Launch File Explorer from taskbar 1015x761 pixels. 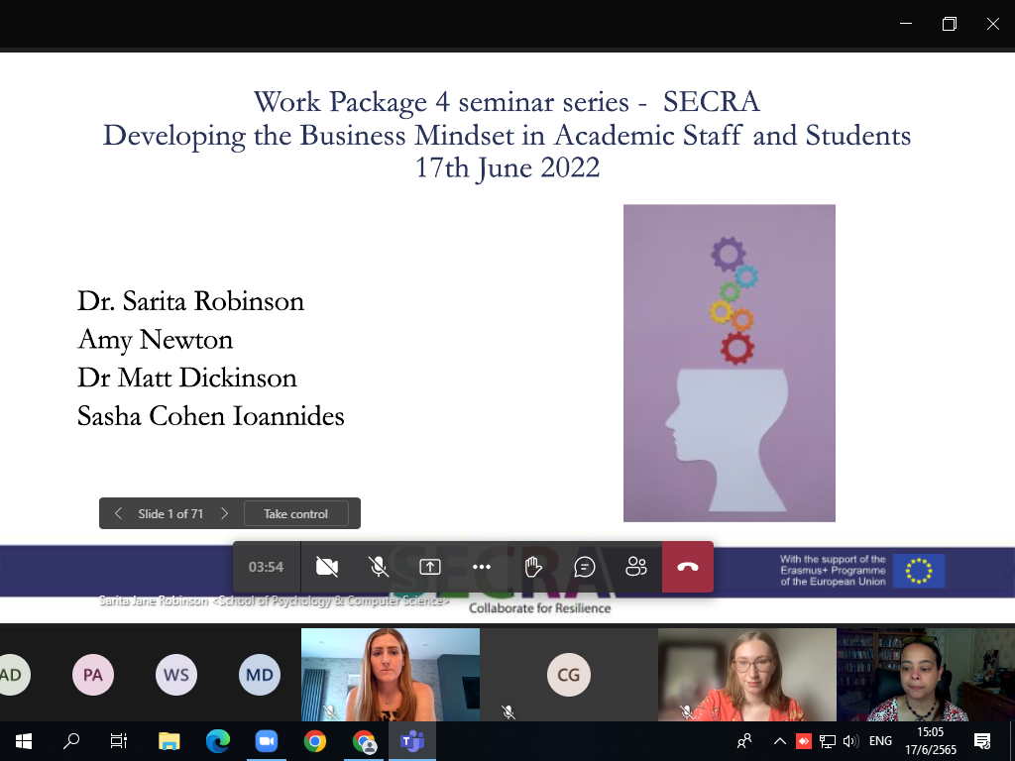click(169, 741)
